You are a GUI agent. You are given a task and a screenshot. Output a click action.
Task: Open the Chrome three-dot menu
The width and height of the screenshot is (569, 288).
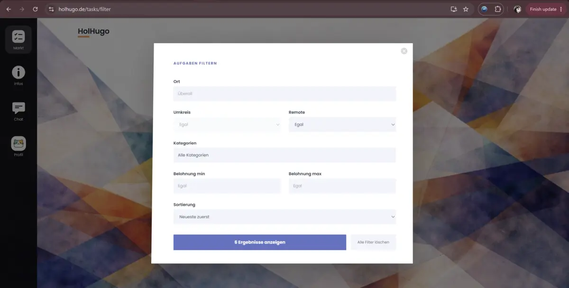click(561, 9)
